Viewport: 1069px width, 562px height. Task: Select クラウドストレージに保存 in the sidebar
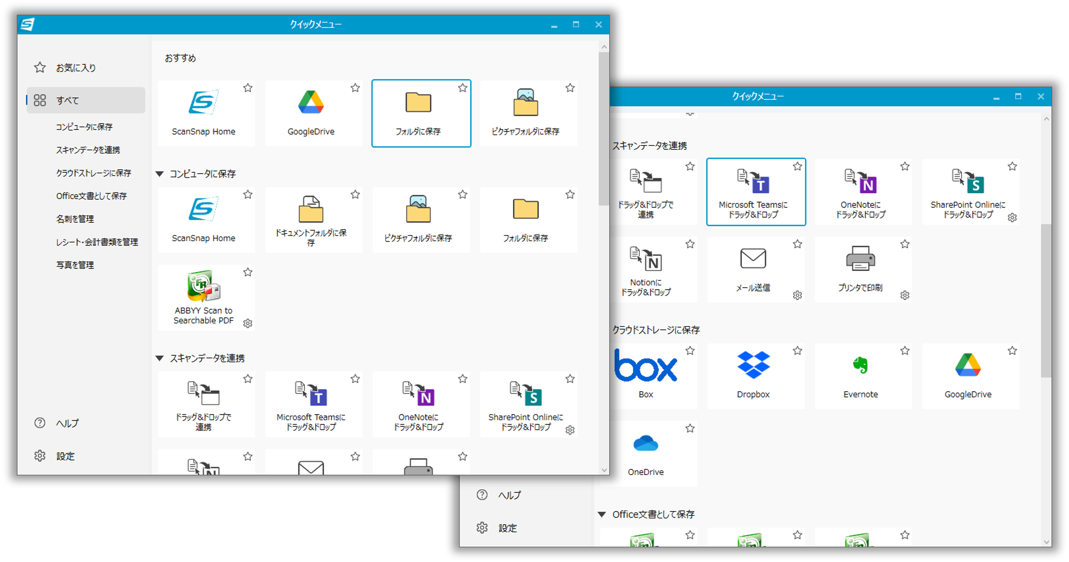[94, 173]
